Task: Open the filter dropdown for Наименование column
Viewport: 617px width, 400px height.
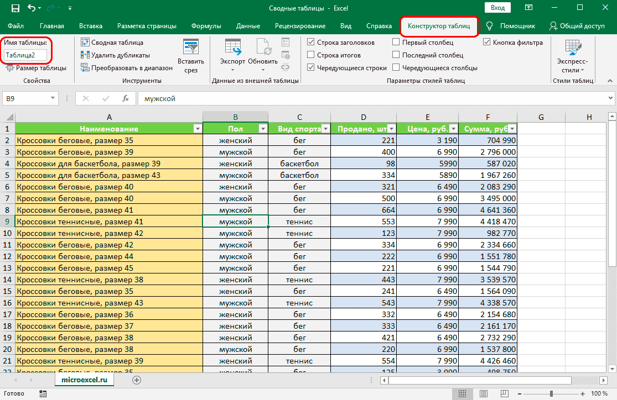Action: click(x=198, y=129)
